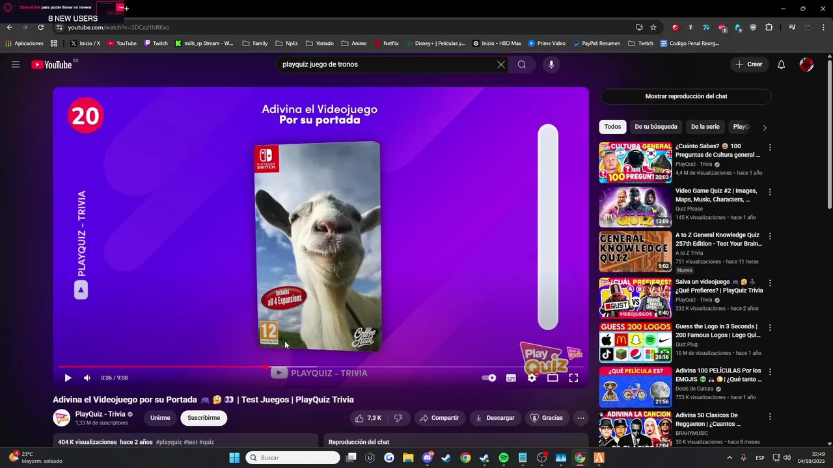Image resolution: width=833 pixels, height=468 pixels.
Task: Select the De la serie chip
Action: pos(705,127)
